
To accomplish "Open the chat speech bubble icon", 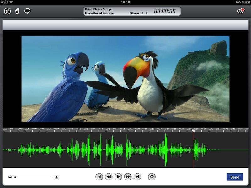I will (27, 11).
